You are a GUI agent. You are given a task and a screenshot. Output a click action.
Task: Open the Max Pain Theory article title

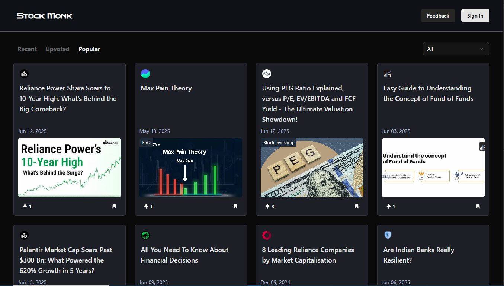click(x=166, y=88)
